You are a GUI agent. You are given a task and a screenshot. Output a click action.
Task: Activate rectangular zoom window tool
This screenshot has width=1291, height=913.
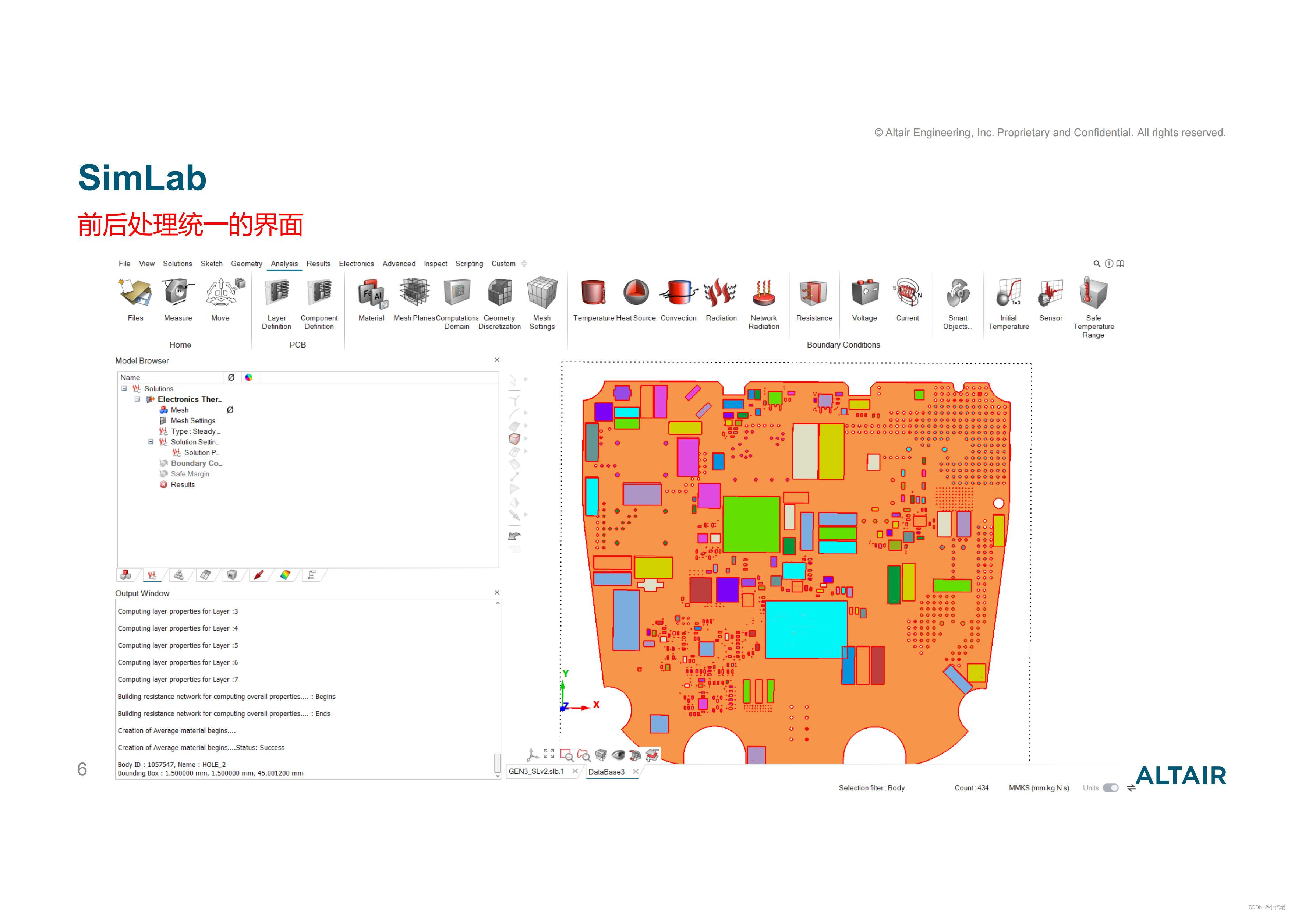pyautogui.click(x=567, y=755)
